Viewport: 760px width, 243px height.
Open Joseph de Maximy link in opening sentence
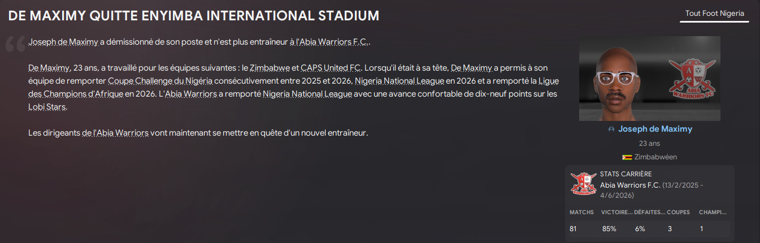coord(63,42)
